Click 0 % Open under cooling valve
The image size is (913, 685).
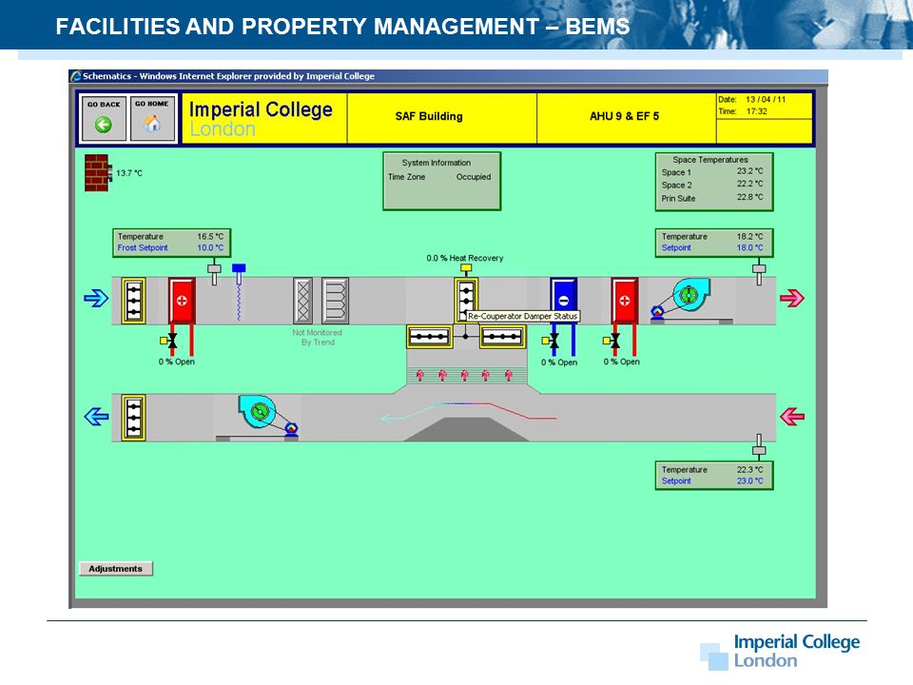559,362
